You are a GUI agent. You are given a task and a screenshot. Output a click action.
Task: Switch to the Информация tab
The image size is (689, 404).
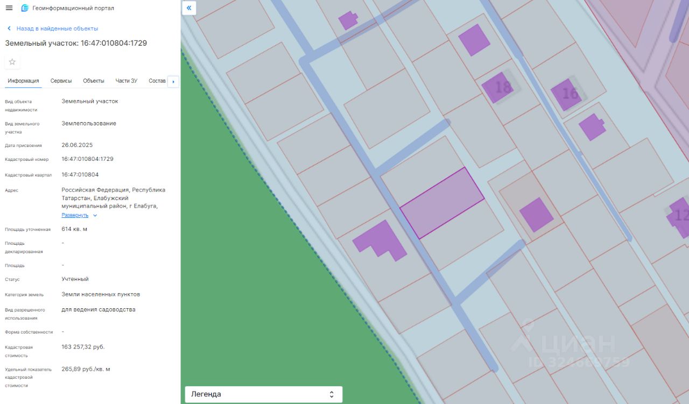pyautogui.click(x=23, y=81)
